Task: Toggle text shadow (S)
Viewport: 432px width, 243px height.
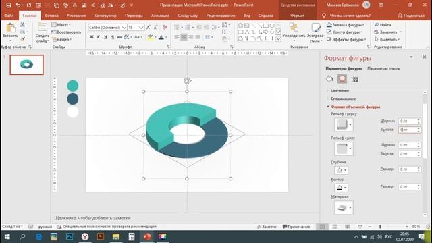Action: click(x=113, y=37)
